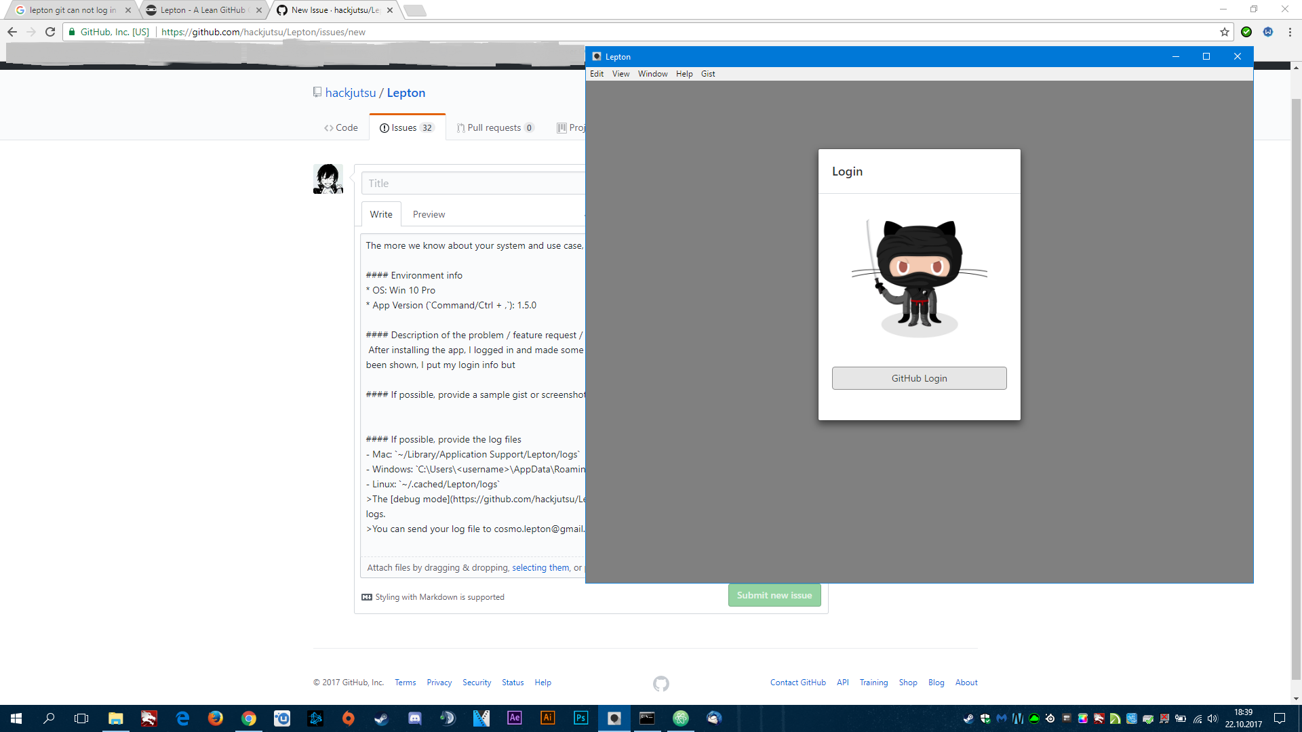1302x732 pixels.
Task: Click the GitHub Login button
Action: coord(919,378)
